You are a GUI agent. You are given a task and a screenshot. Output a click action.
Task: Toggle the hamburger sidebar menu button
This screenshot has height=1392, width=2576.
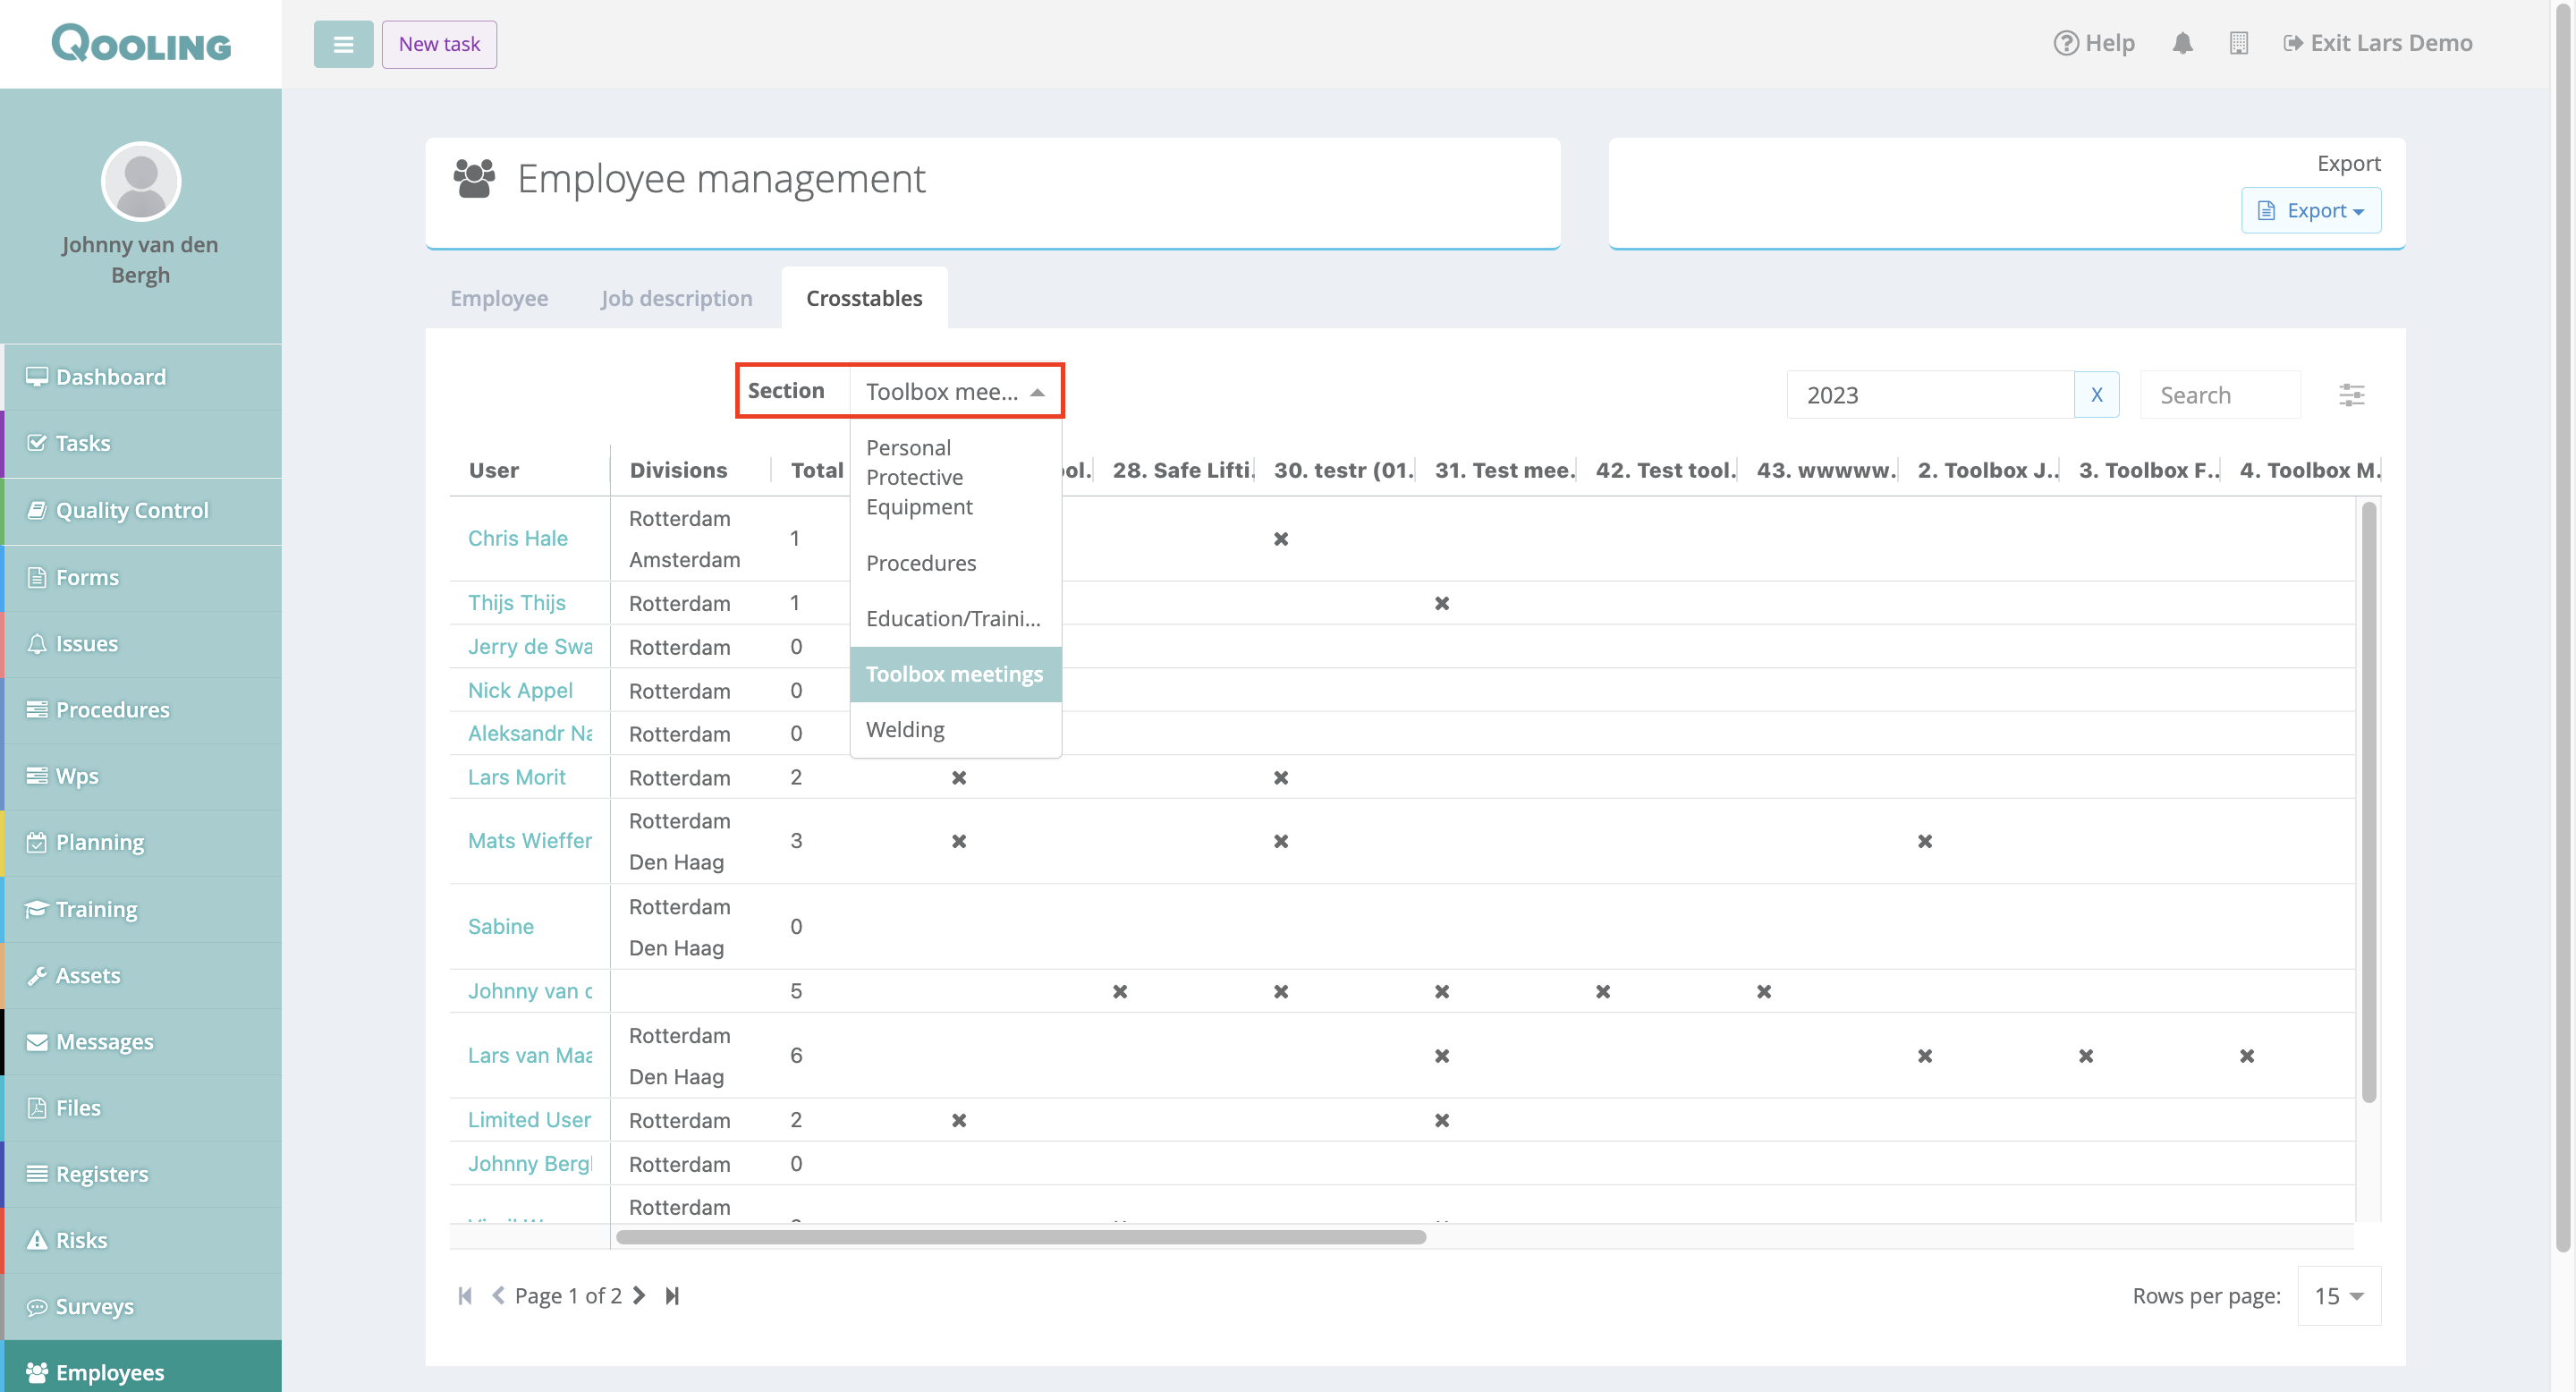[x=343, y=44]
